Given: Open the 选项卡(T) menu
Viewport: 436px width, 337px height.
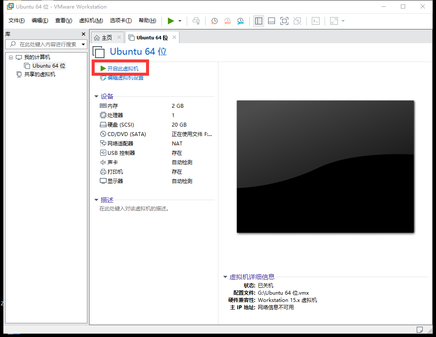Looking at the screenshot, I should click(x=121, y=21).
